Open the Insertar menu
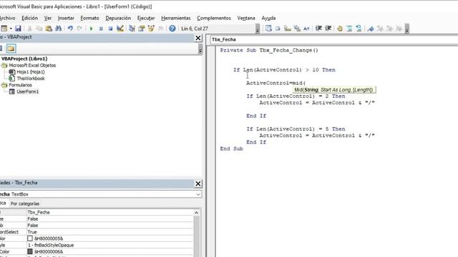 pyautogui.click(x=66, y=18)
